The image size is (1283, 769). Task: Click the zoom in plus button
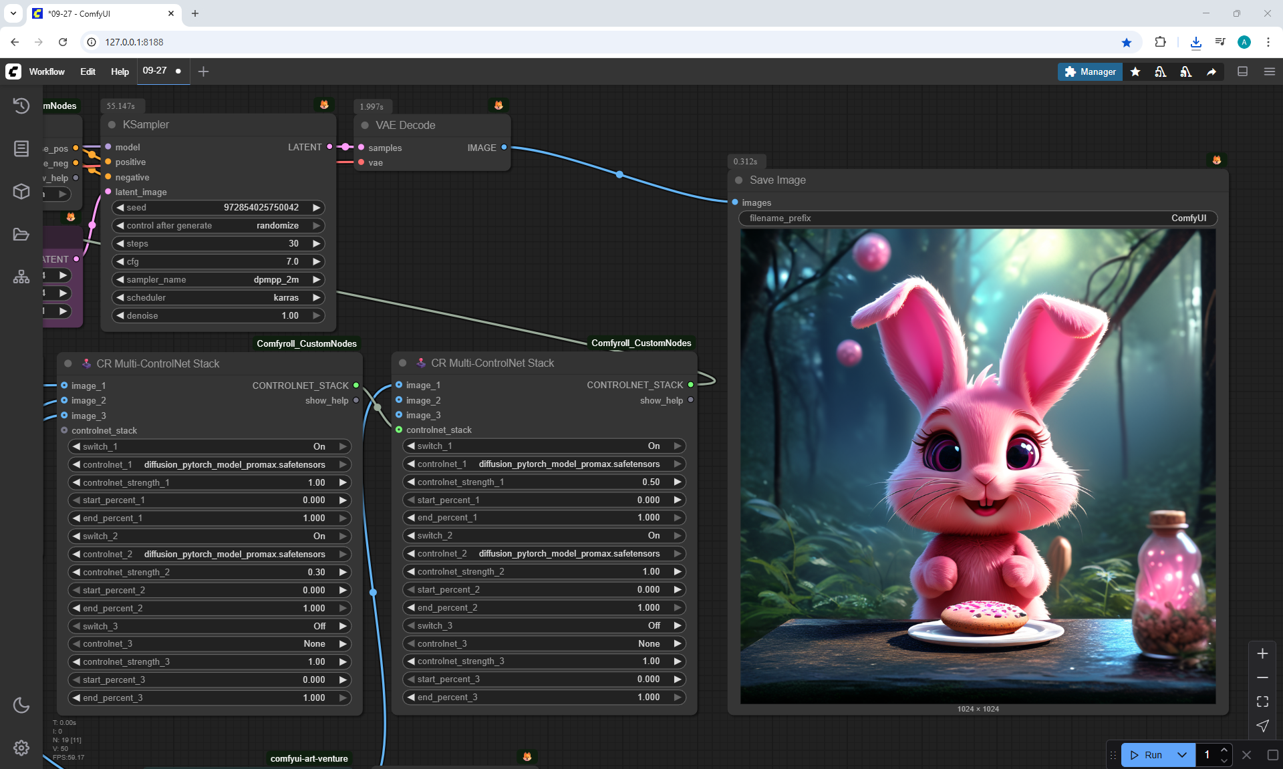1262,653
